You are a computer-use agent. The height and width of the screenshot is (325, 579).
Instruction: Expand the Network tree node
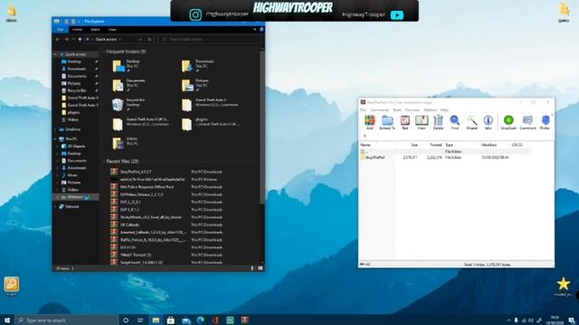(55, 207)
